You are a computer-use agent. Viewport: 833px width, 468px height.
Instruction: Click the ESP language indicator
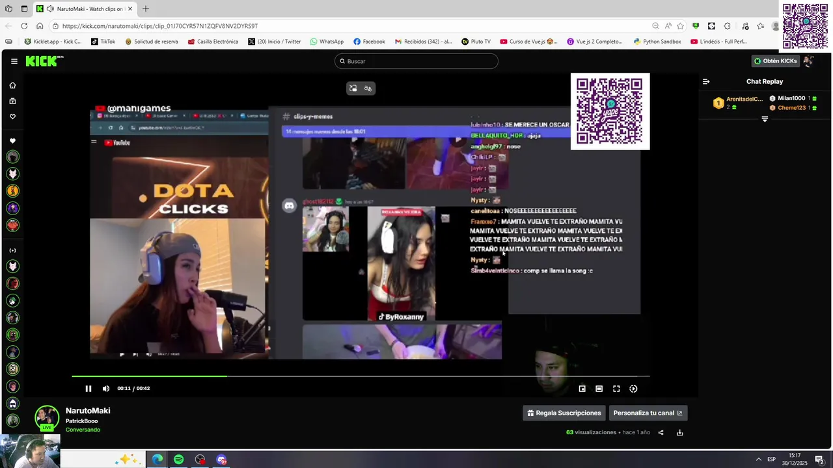(x=772, y=460)
